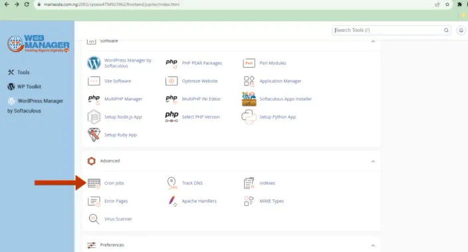Click the Track DNS icon
Viewport: 468px width, 252px height.
(172, 183)
